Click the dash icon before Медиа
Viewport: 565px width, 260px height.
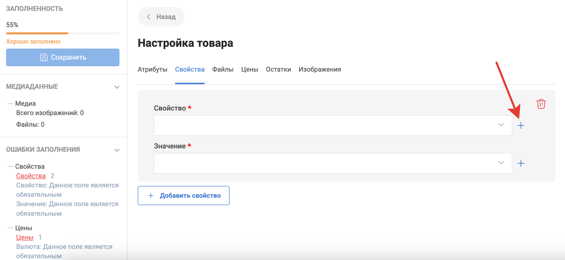tap(10, 103)
